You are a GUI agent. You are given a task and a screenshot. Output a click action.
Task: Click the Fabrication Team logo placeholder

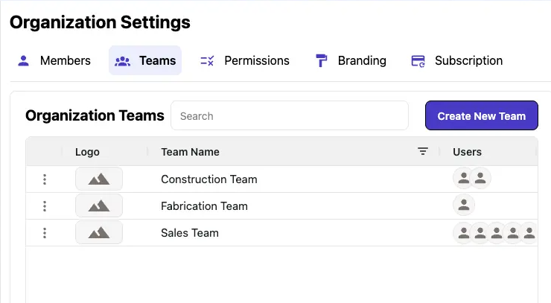(99, 206)
